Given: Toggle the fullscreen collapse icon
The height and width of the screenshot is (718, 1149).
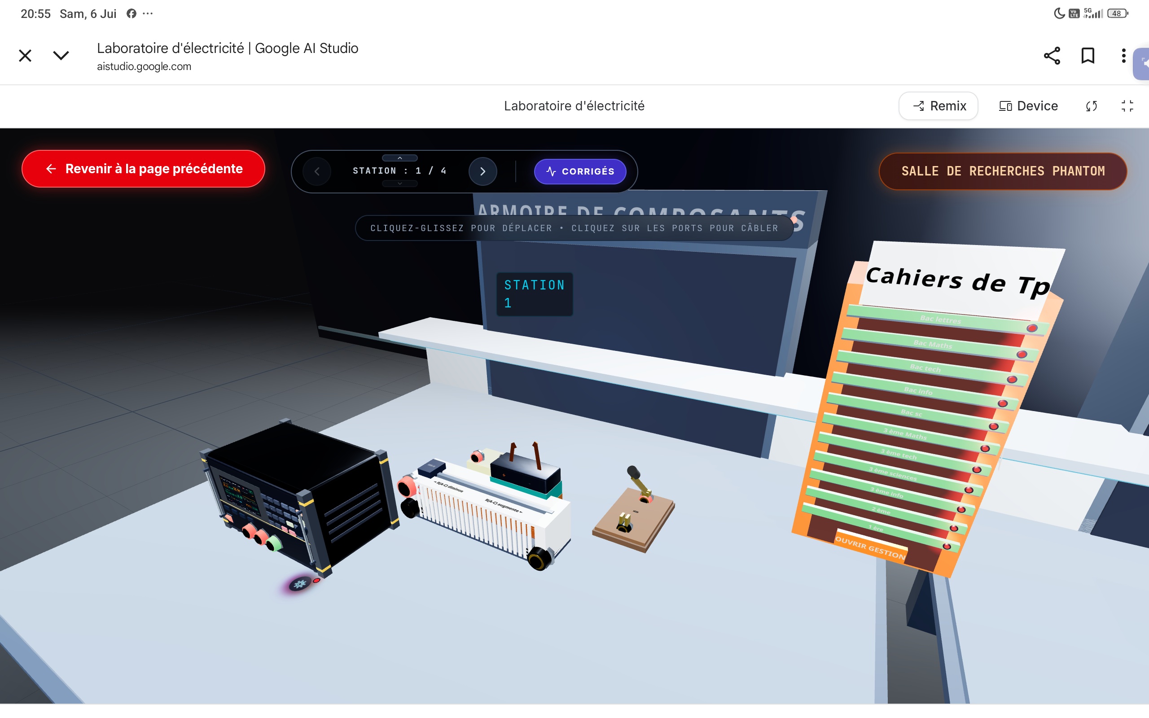Looking at the screenshot, I should 1127,106.
